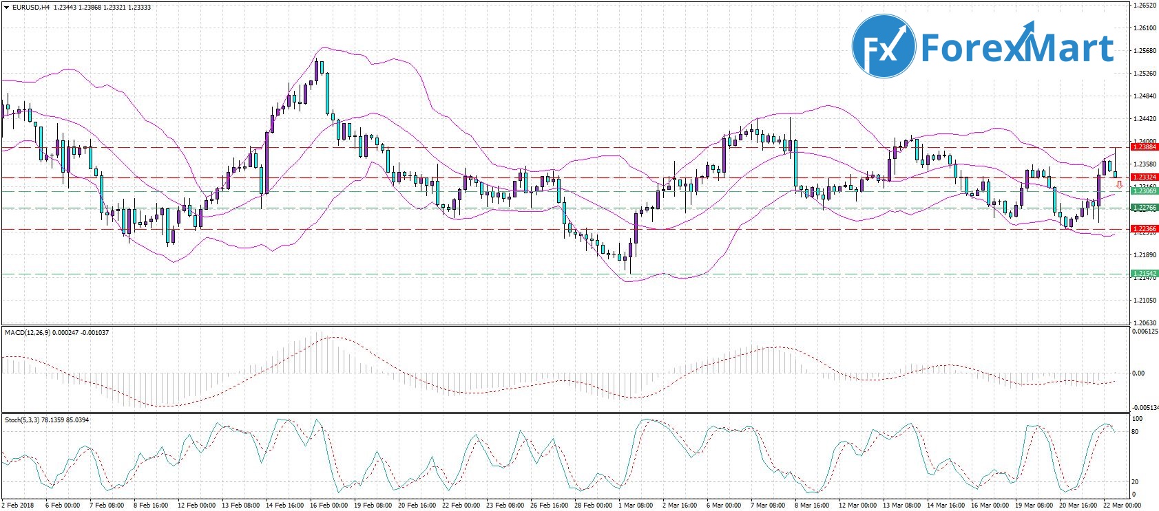Viewport: 1159px width, 511px height.
Task: Click the 6 Mar 00:00 time label
Action: [723, 505]
